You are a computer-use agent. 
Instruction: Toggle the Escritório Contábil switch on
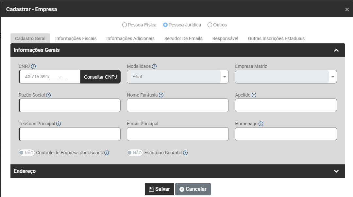click(x=135, y=153)
